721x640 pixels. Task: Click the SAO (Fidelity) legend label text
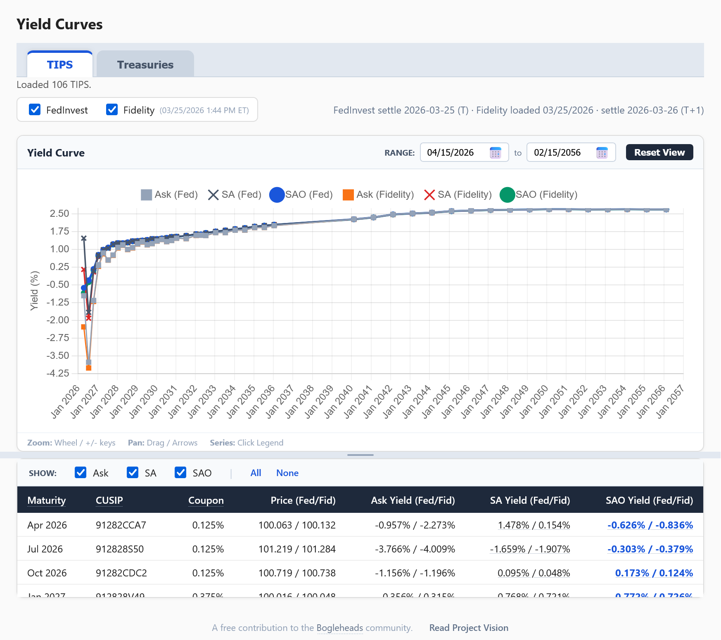(x=546, y=194)
